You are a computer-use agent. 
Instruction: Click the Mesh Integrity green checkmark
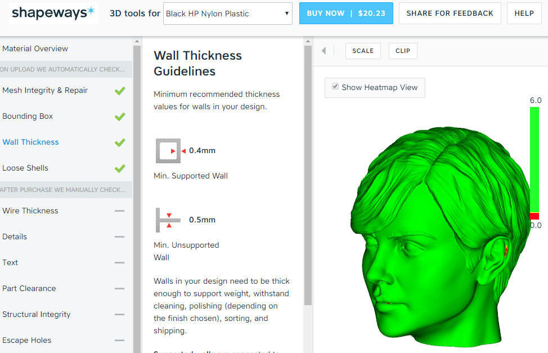[120, 91]
